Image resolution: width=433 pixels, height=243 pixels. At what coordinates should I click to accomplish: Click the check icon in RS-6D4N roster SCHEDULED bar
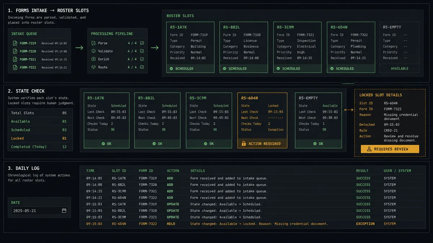point(332,68)
